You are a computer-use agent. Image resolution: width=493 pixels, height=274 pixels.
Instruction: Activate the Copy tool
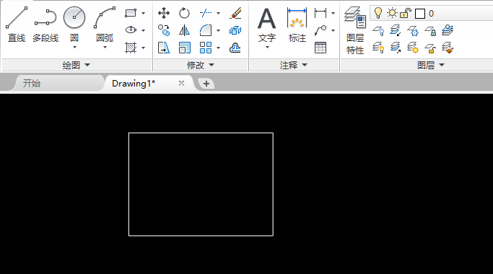pyautogui.click(x=164, y=30)
